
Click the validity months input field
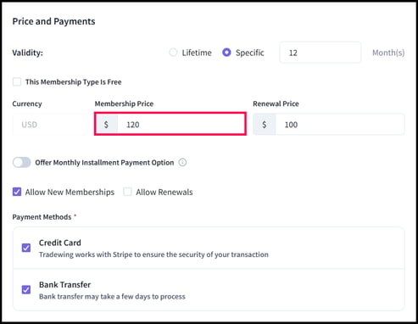[320, 53]
